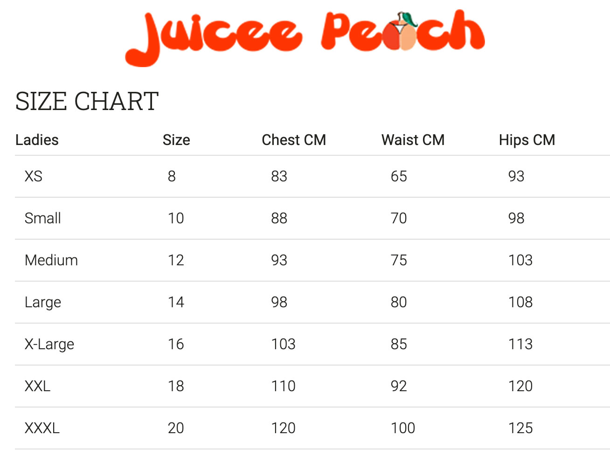The width and height of the screenshot is (610, 456).
Task: Click the SIZE CHART heading
Action: click(87, 101)
